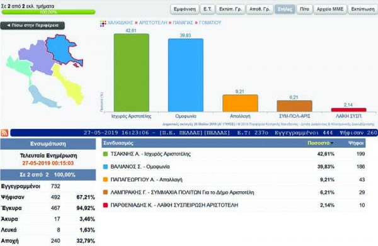Click the green Ισχυρός Αριστοτέλης bar
The height and width of the screenshot is (246, 378).
tap(132, 73)
